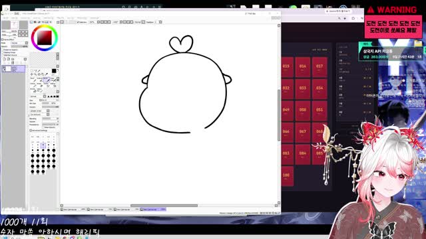
Task: Select the Layer1 layer row
Action: click(x=13, y=69)
